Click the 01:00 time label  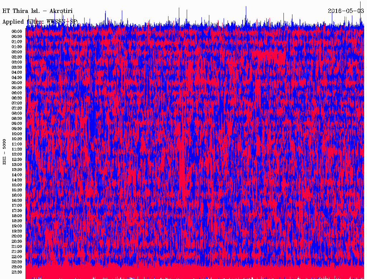point(17,42)
